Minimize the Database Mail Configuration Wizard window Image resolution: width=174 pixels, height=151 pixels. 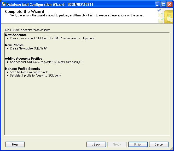(158, 4)
